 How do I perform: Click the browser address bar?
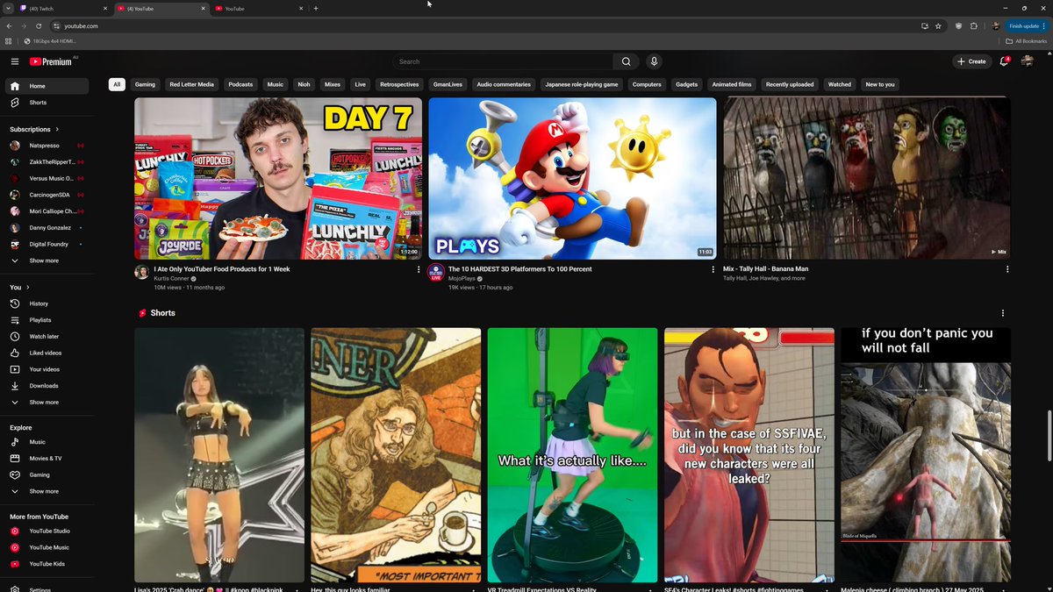click(x=483, y=26)
